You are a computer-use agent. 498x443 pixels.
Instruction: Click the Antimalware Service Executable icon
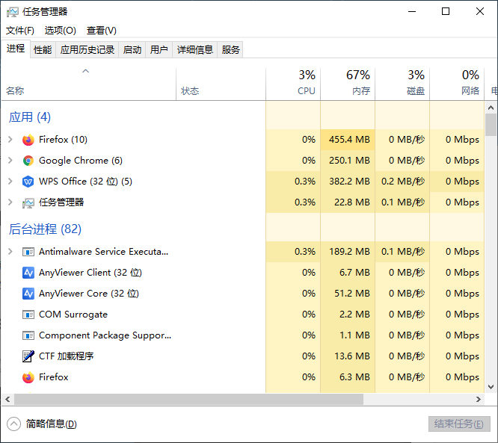(x=28, y=252)
